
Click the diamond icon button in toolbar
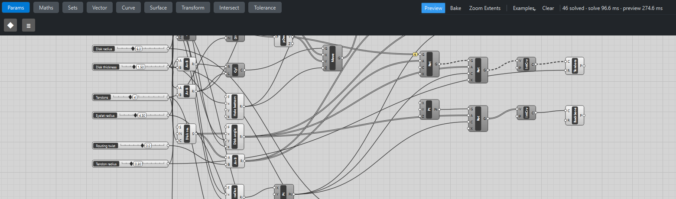click(10, 25)
